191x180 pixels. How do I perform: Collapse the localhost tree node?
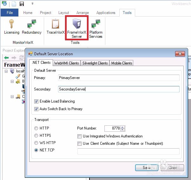tap(6, 71)
